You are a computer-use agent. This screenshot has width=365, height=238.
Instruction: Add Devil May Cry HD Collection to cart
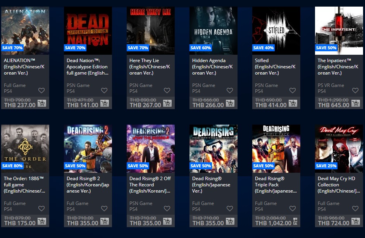tap(355, 221)
